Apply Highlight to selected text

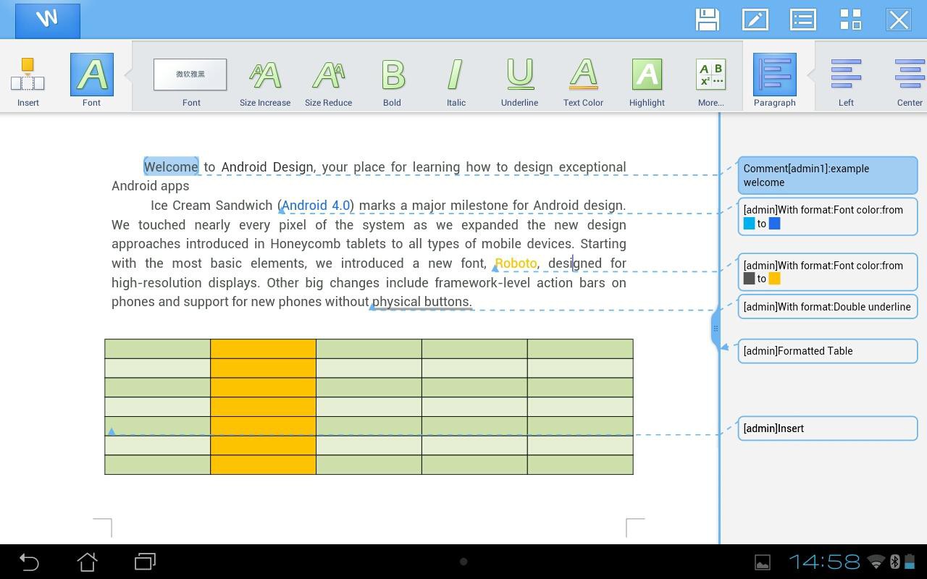tap(647, 81)
